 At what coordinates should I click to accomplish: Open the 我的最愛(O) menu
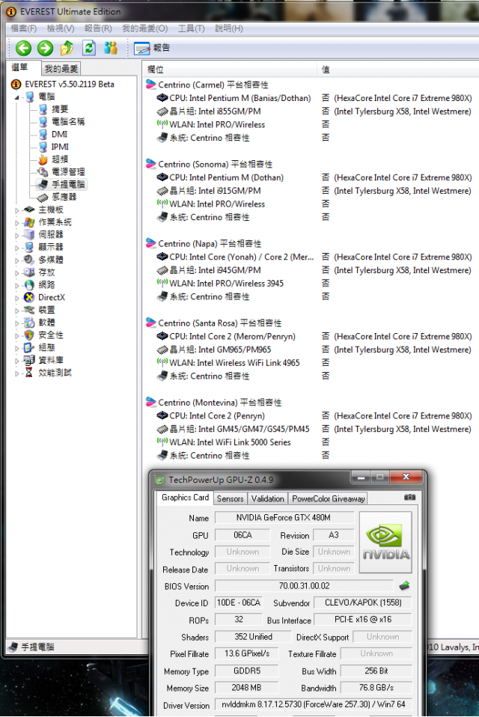[144, 28]
